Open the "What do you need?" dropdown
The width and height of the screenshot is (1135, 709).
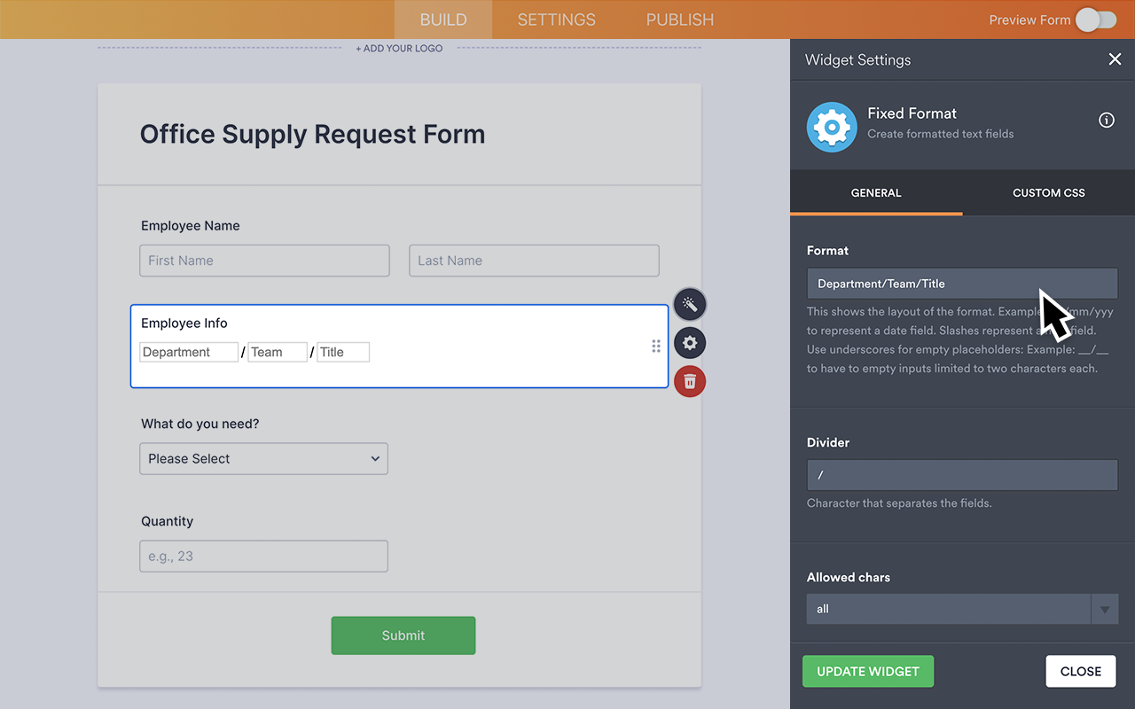pyautogui.click(x=263, y=458)
